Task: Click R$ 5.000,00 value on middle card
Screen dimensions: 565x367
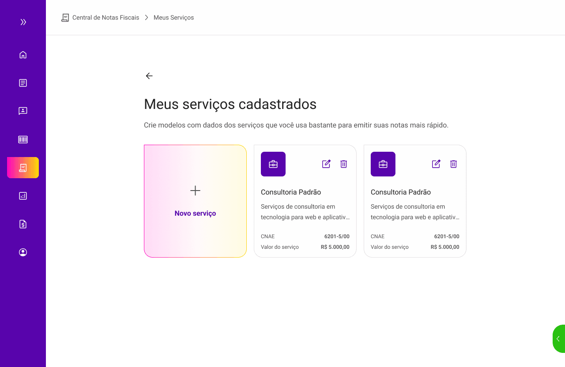Action: pyautogui.click(x=335, y=247)
